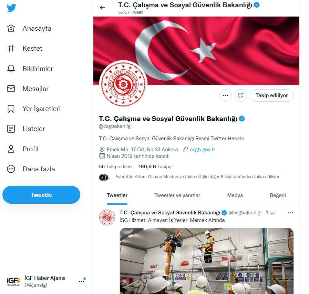The image size is (309, 294).
Task: Open Profil person icon
Action: 11,149
